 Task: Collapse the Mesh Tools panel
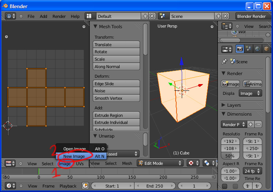(95, 26)
